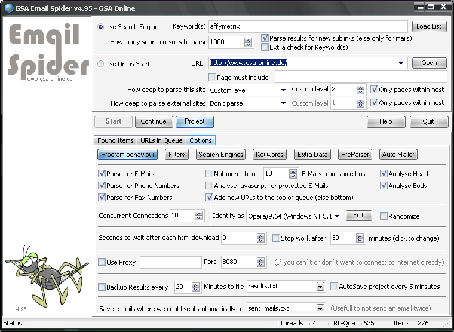Click the Project button
454x332 pixels.
[195, 122]
